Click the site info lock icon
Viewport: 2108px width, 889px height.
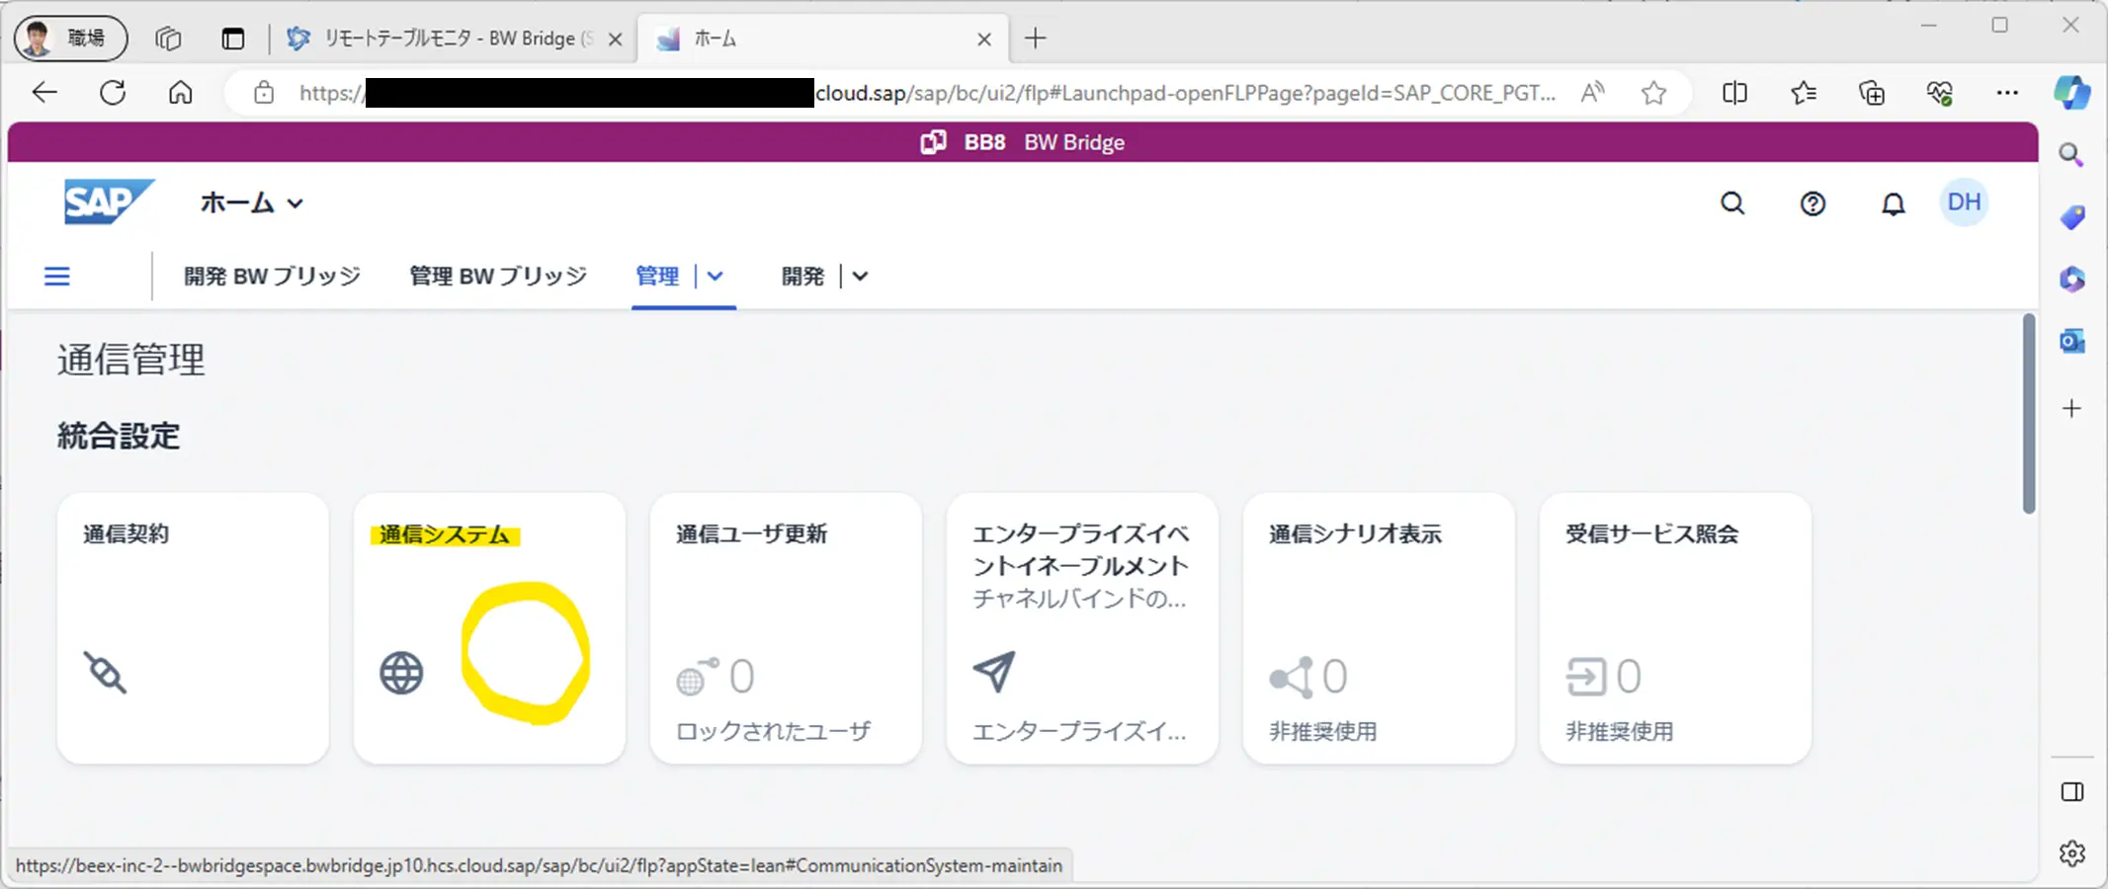[264, 93]
